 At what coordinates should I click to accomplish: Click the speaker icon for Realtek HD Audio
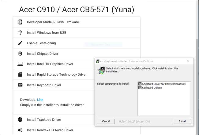point(20,130)
